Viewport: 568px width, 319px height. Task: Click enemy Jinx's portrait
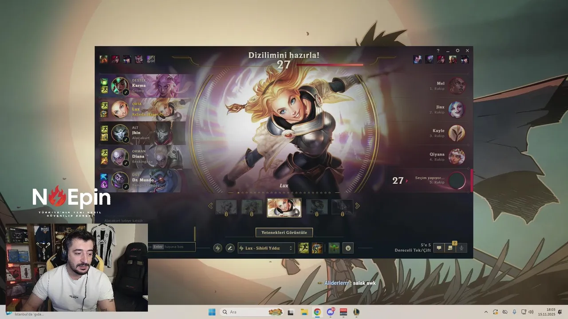pyautogui.click(x=457, y=109)
